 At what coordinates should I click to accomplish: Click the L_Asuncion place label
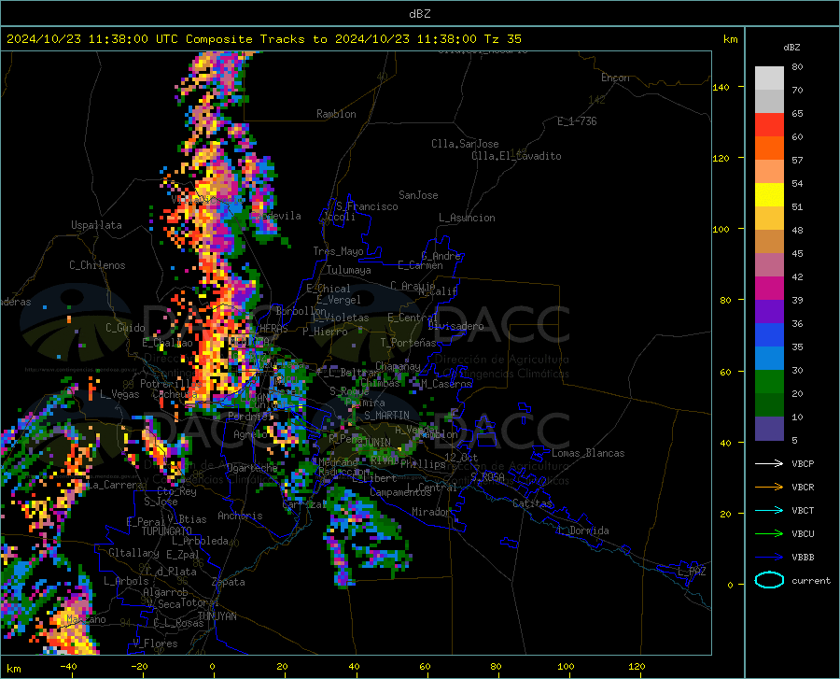click(x=467, y=218)
